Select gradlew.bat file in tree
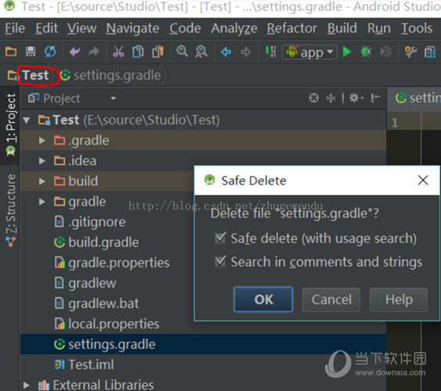This screenshot has height=391, width=441. (x=103, y=303)
